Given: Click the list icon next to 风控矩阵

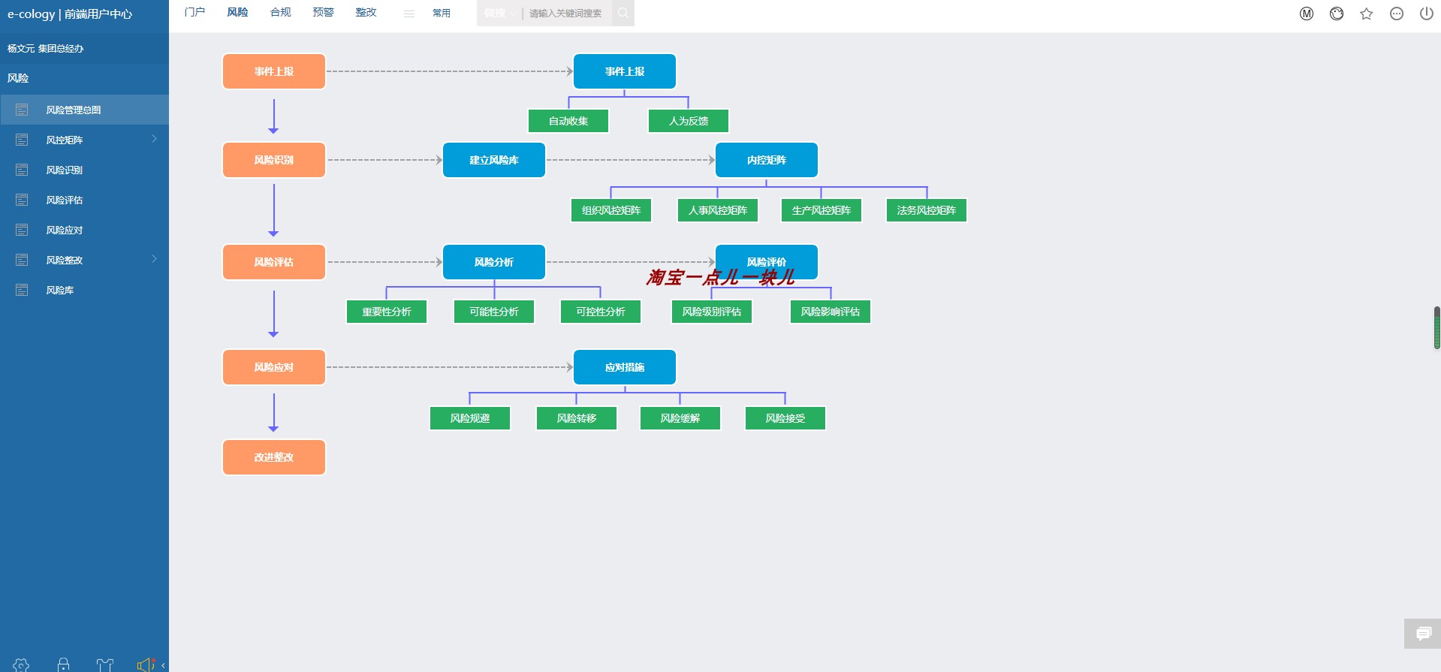Looking at the screenshot, I should tap(22, 140).
